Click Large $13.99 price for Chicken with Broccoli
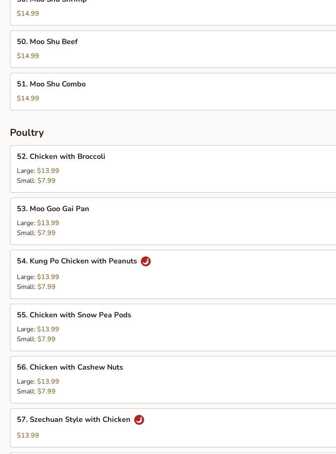Image resolution: width=336 pixels, height=454 pixels. pyautogui.click(x=38, y=170)
